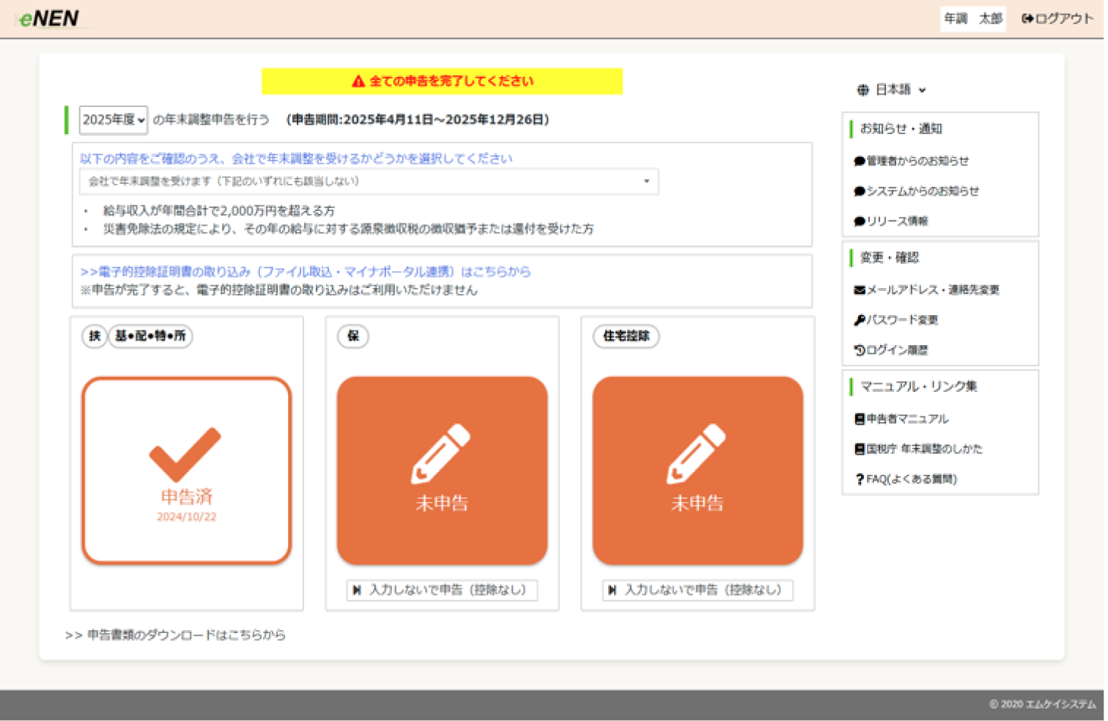The height and width of the screenshot is (721, 1108).
Task: Click the eNEN logo
Action: tap(50, 18)
